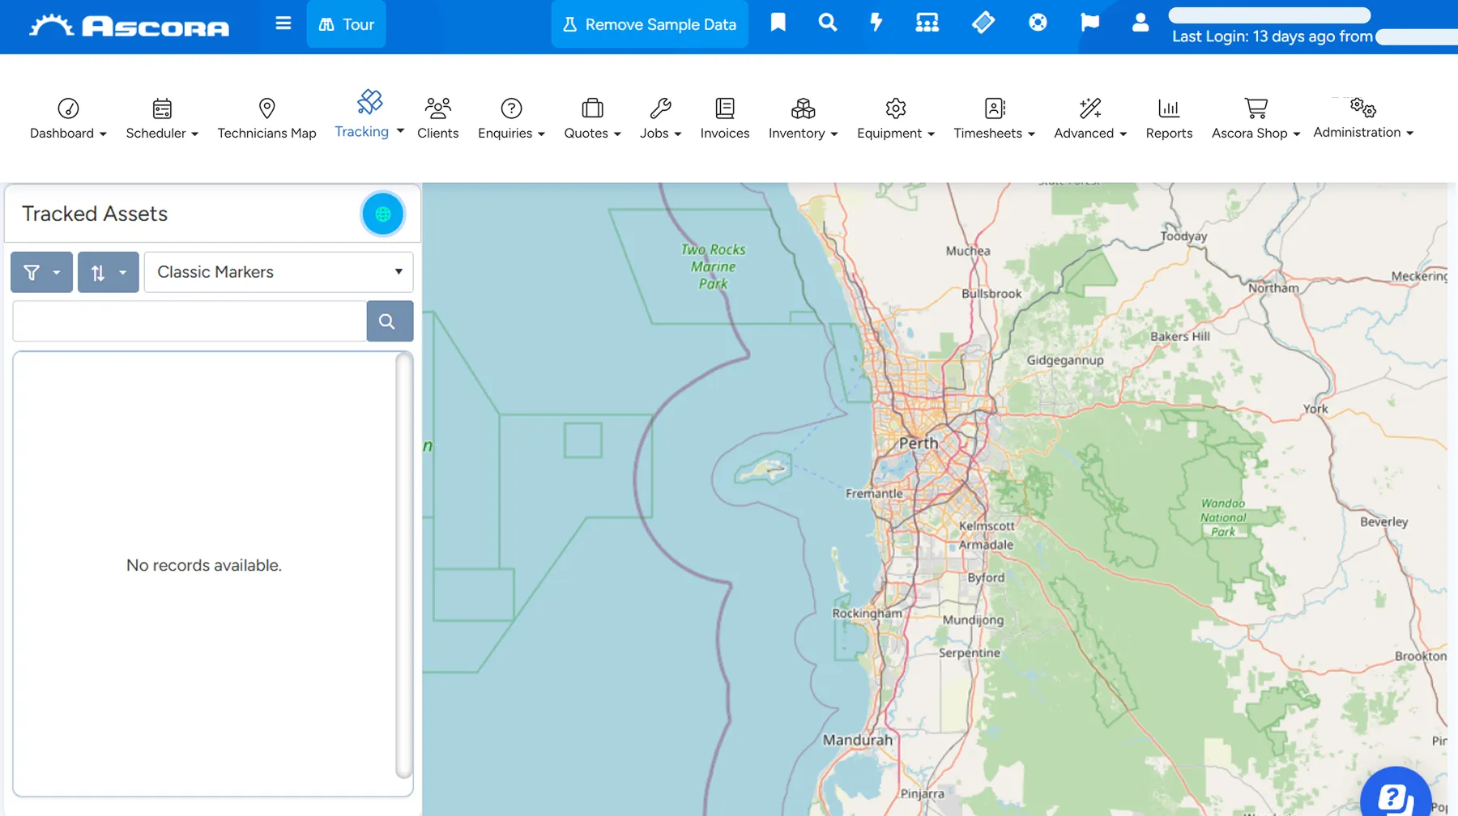The image size is (1458, 816).
Task: Open the Ascora Shop menu
Action: click(1255, 119)
